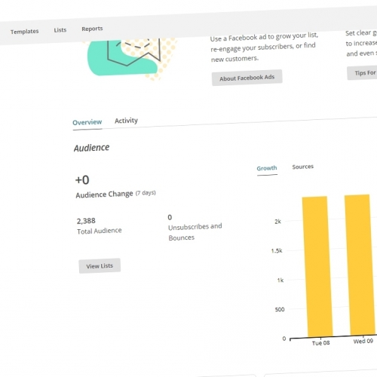The height and width of the screenshot is (377, 377).
Task: Click the 2,388 Total Audience value
Action: (86, 221)
